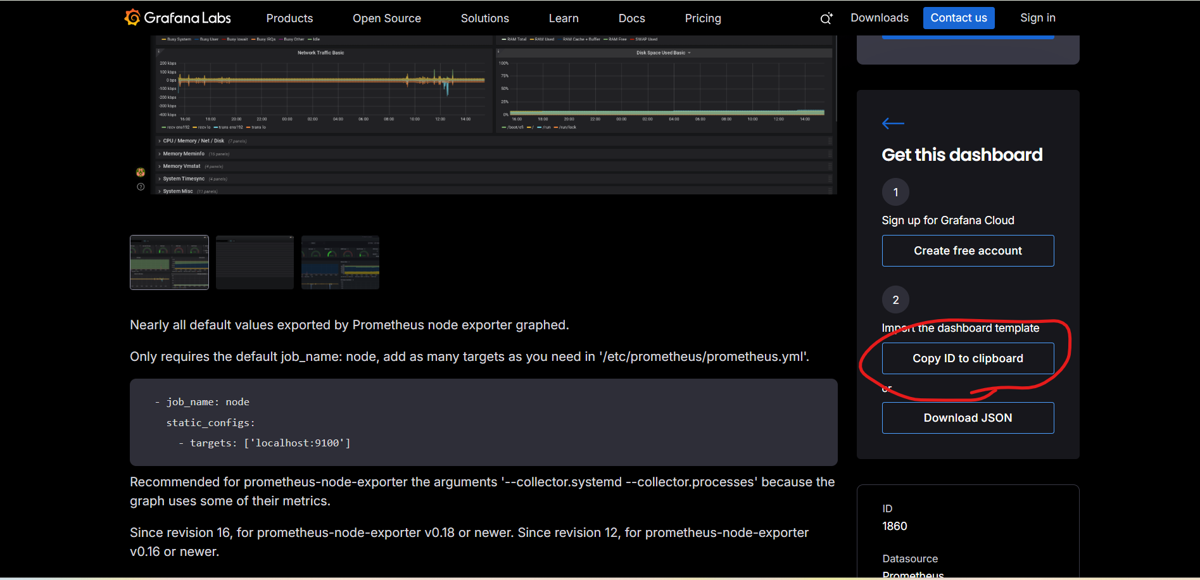Screen dimensions: 1200x580
Task: Open the Open Source menu
Action: click(387, 18)
